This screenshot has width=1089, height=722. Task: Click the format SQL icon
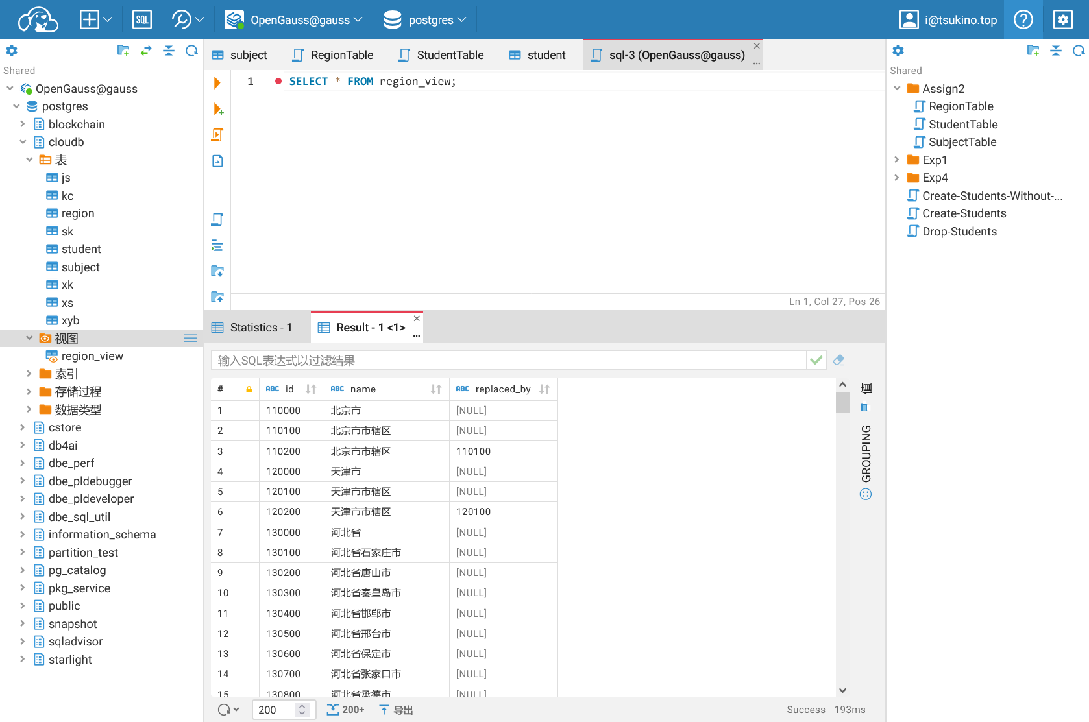click(217, 246)
